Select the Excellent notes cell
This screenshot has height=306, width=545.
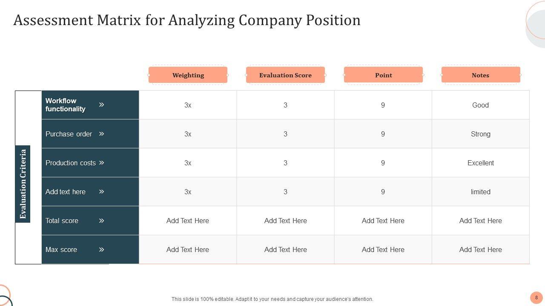[x=480, y=163]
